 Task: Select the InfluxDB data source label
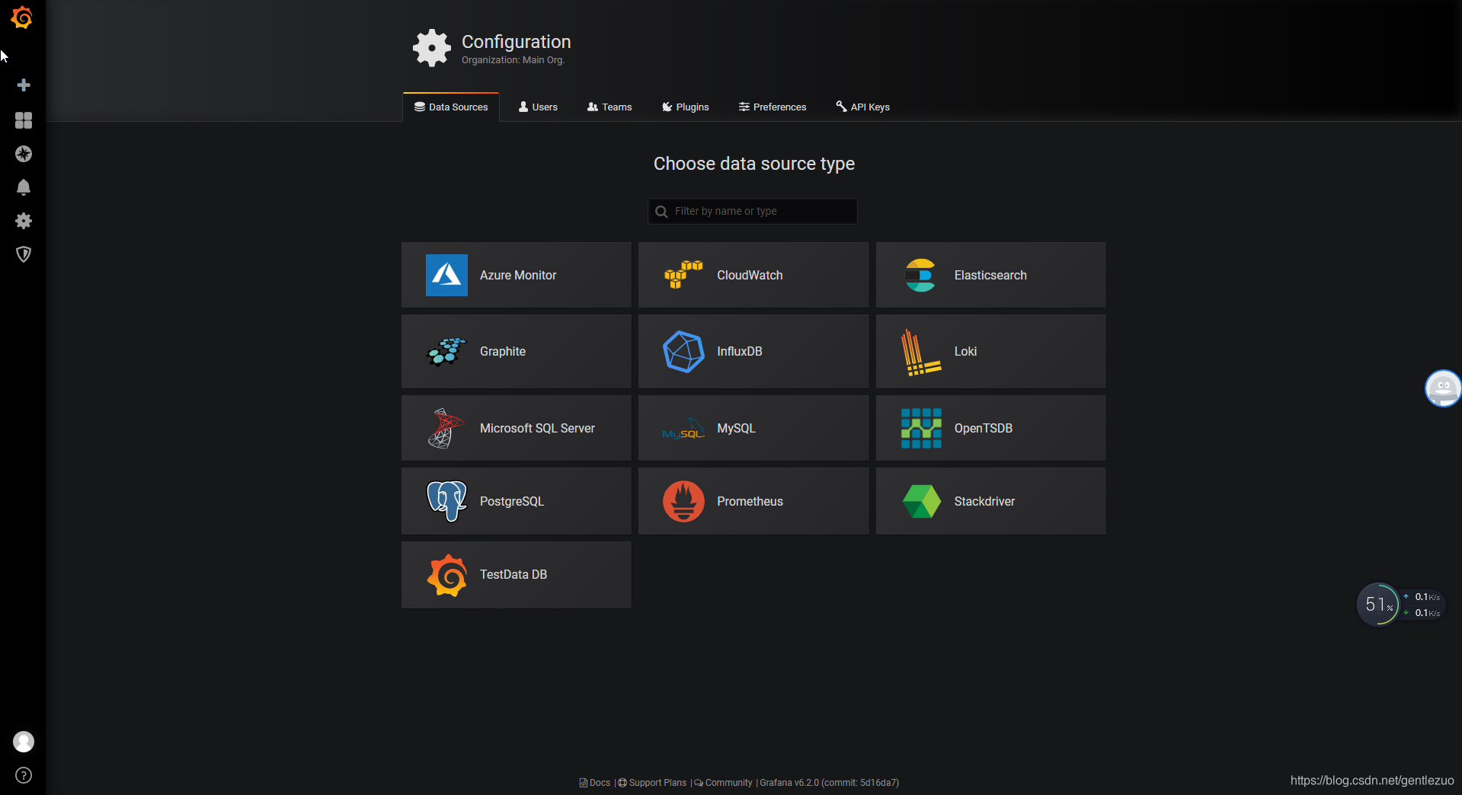740,352
